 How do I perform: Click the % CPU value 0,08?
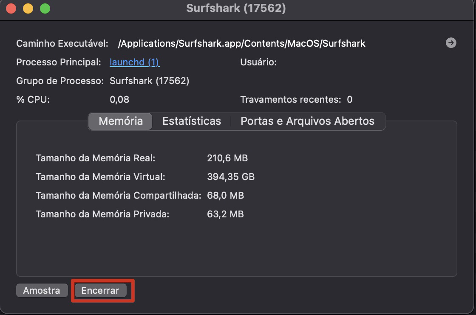click(119, 100)
